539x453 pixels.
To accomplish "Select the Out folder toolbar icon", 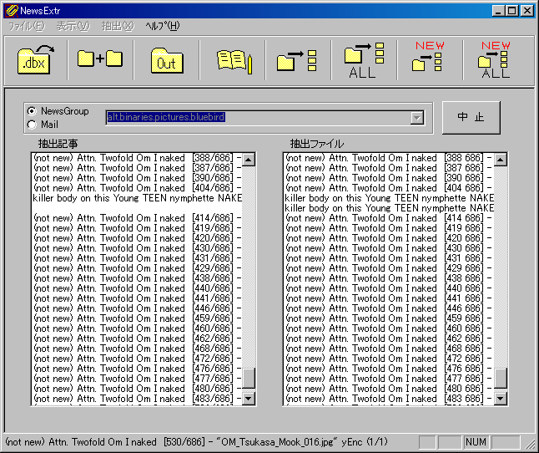I will point(167,60).
